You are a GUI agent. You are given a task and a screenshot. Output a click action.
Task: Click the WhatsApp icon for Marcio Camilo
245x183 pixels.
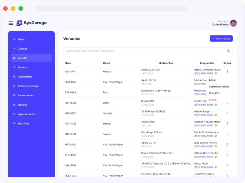pos(216,73)
